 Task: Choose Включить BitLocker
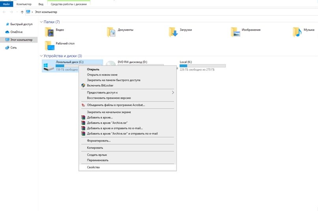pyautogui.click(x=128, y=86)
